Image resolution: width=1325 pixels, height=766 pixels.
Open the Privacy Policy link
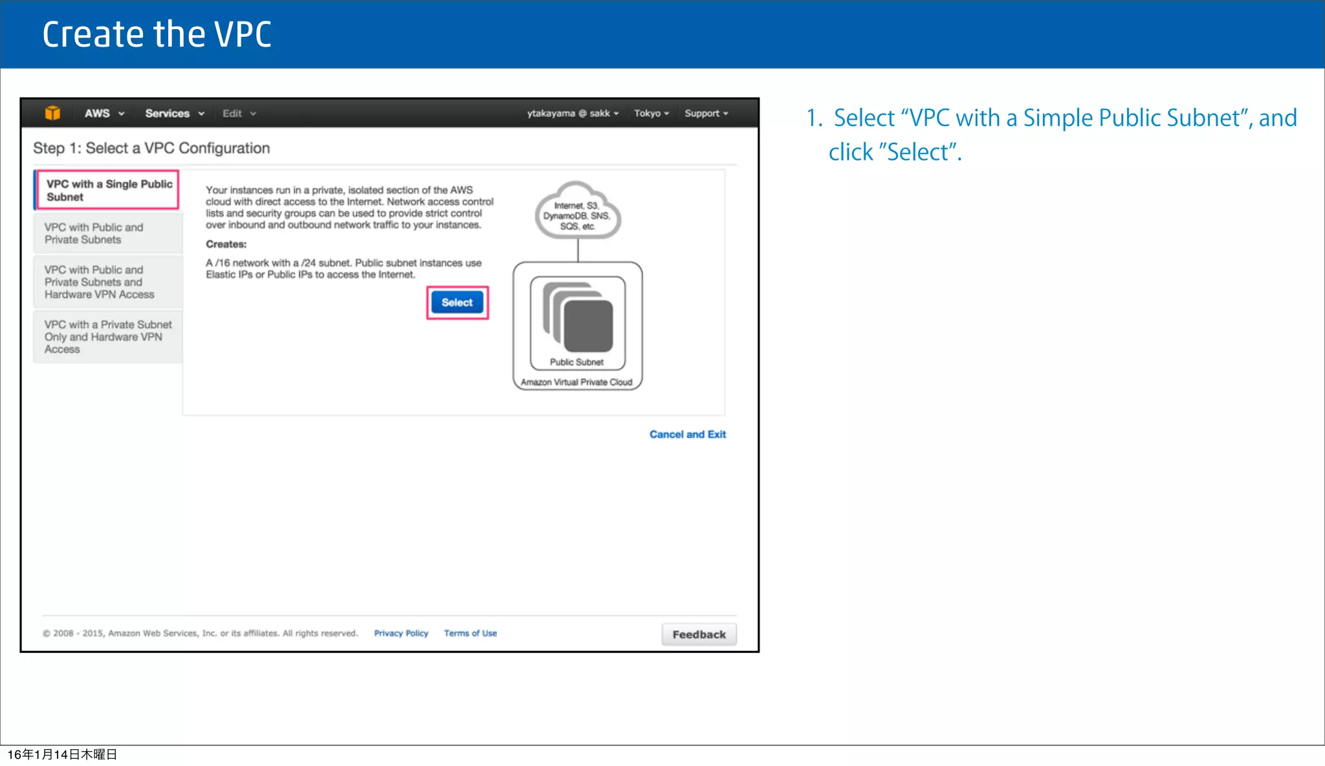pyautogui.click(x=401, y=633)
